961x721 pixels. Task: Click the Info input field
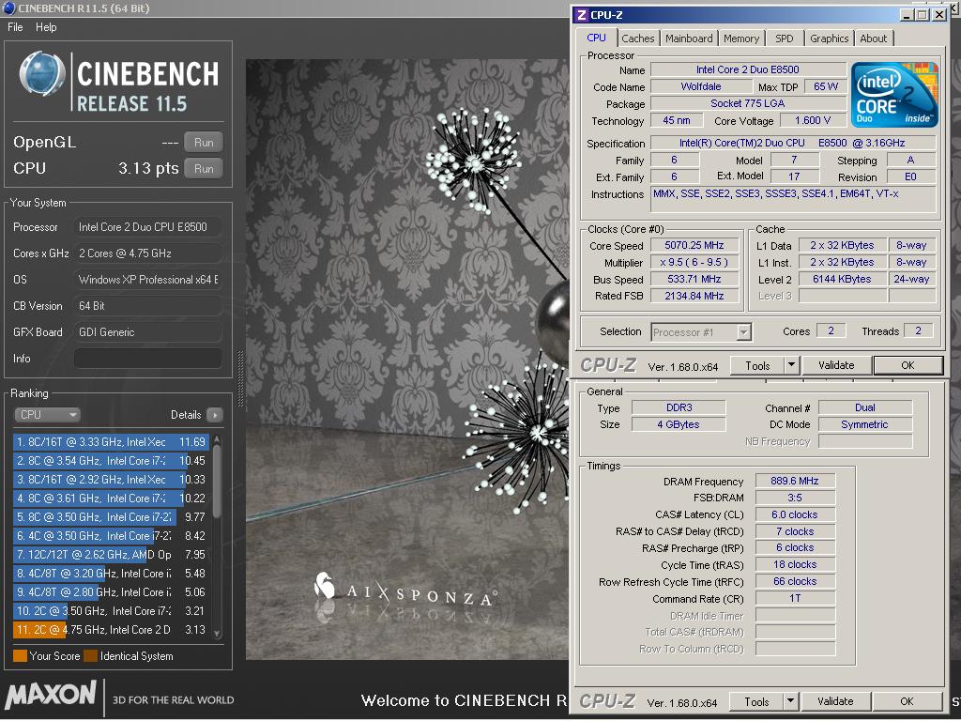147,359
